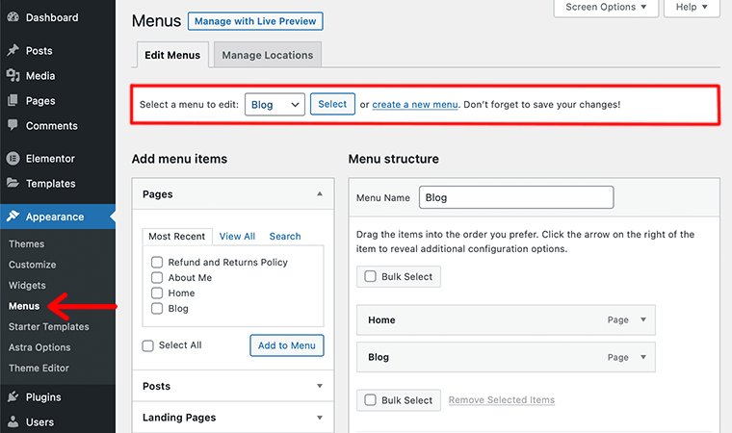Click the Menu Name input field
Image resolution: width=732 pixels, height=433 pixels.
516,197
